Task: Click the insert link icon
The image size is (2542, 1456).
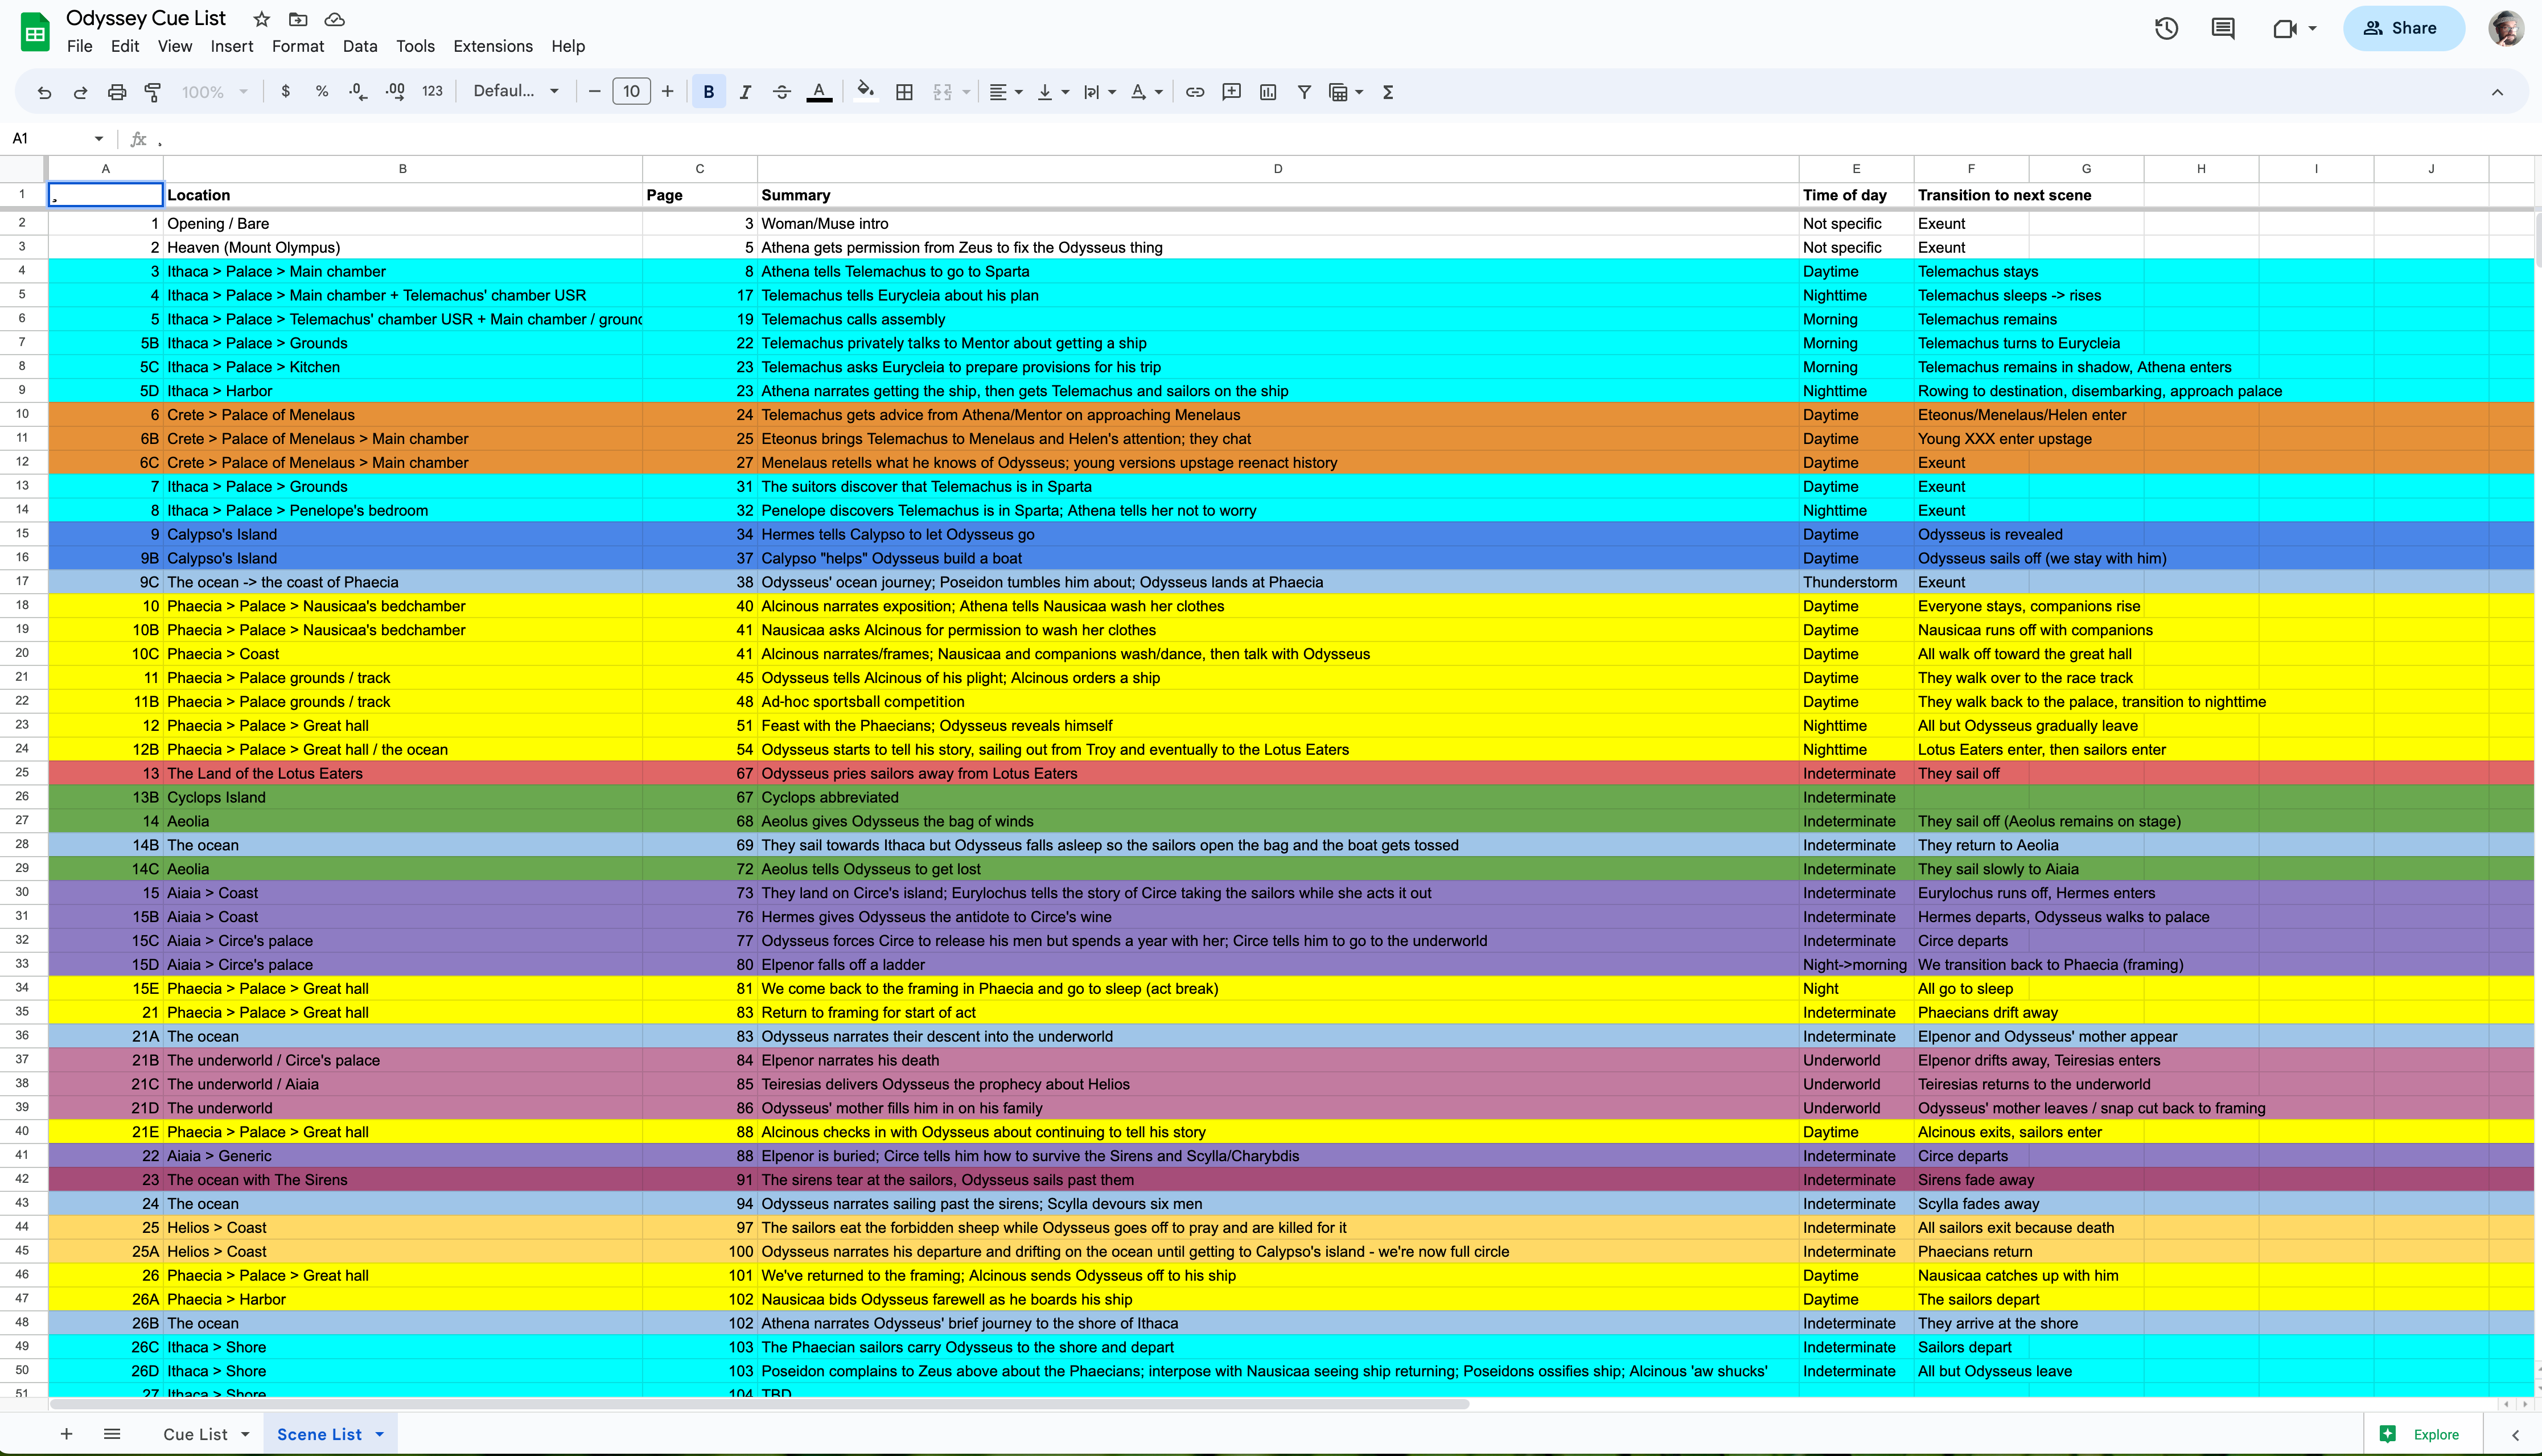Action: tap(1194, 92)
